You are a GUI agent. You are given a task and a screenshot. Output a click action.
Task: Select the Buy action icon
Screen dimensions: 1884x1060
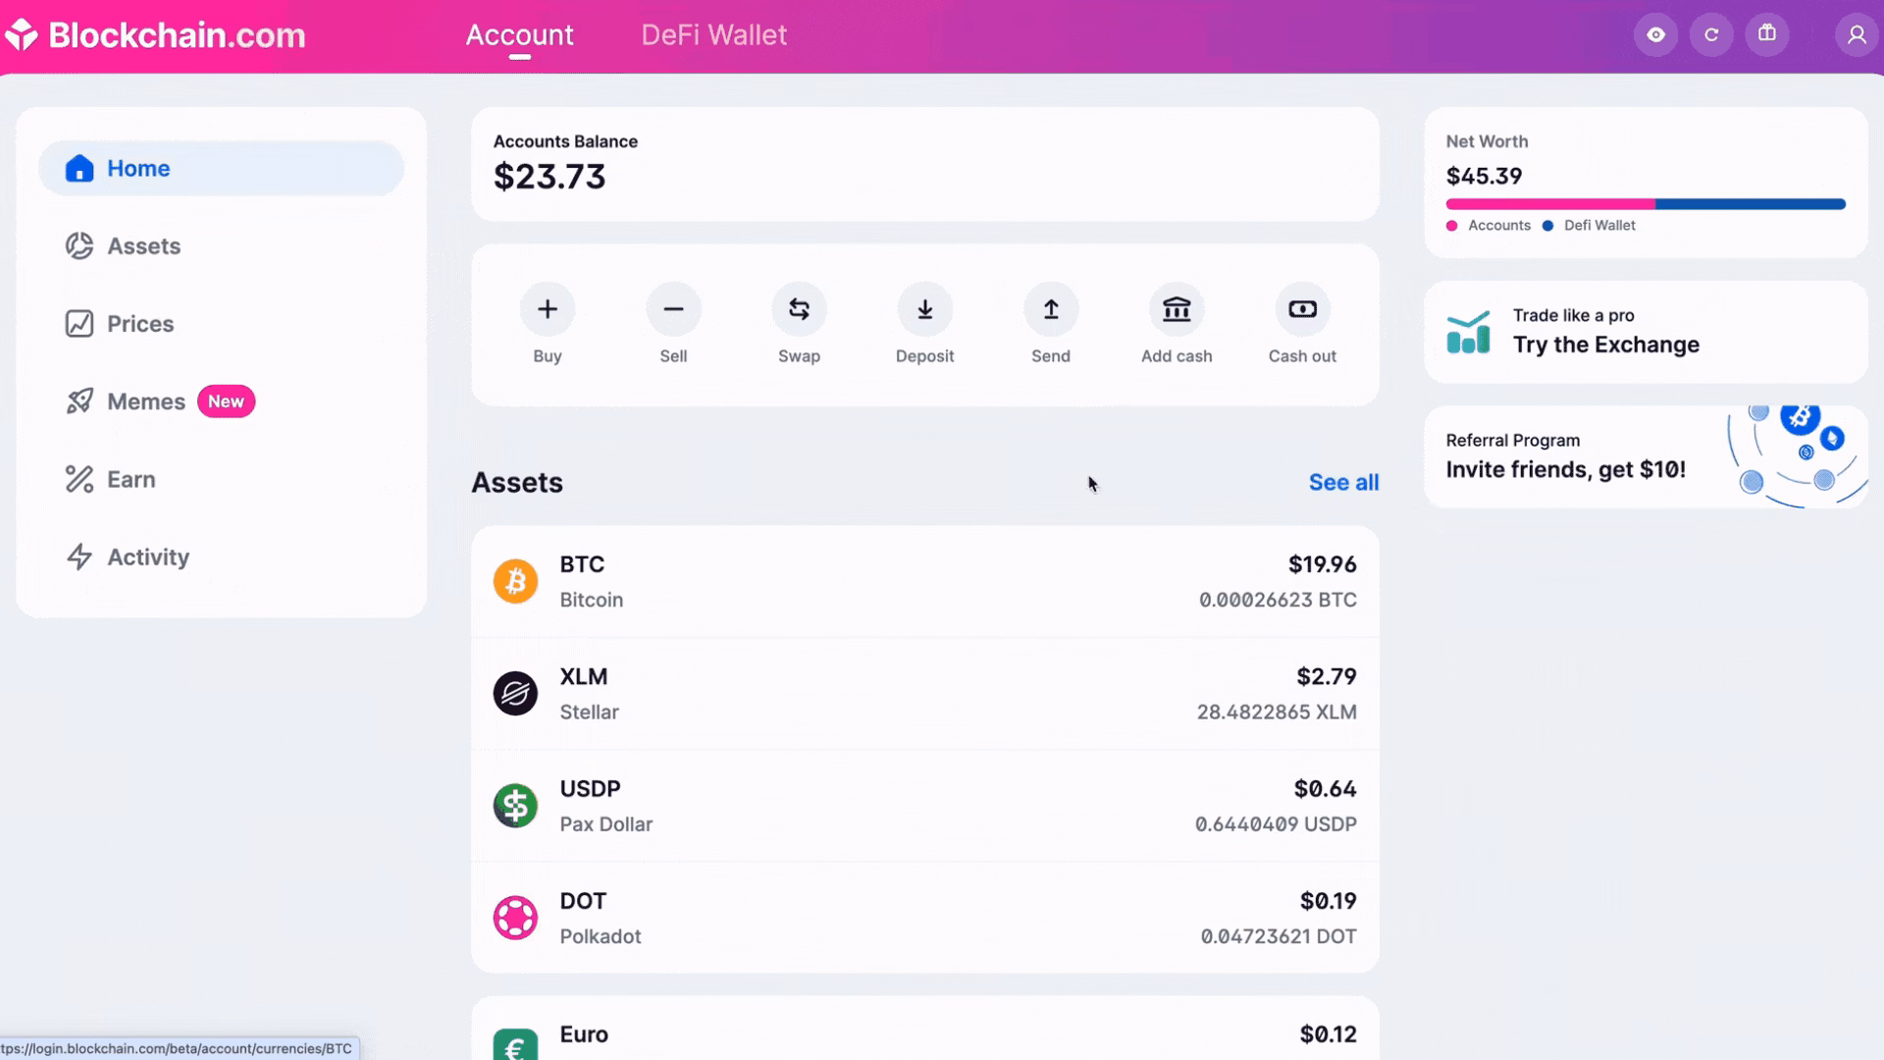click(x=547, y=308)
